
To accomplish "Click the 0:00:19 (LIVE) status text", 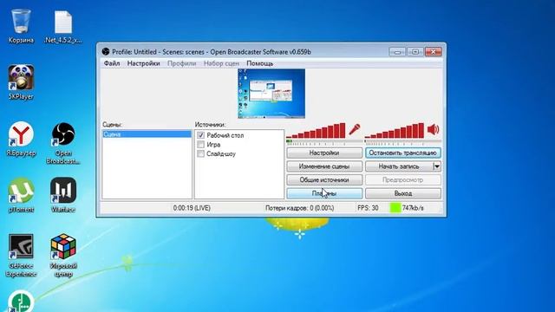I will click(192, 208).
